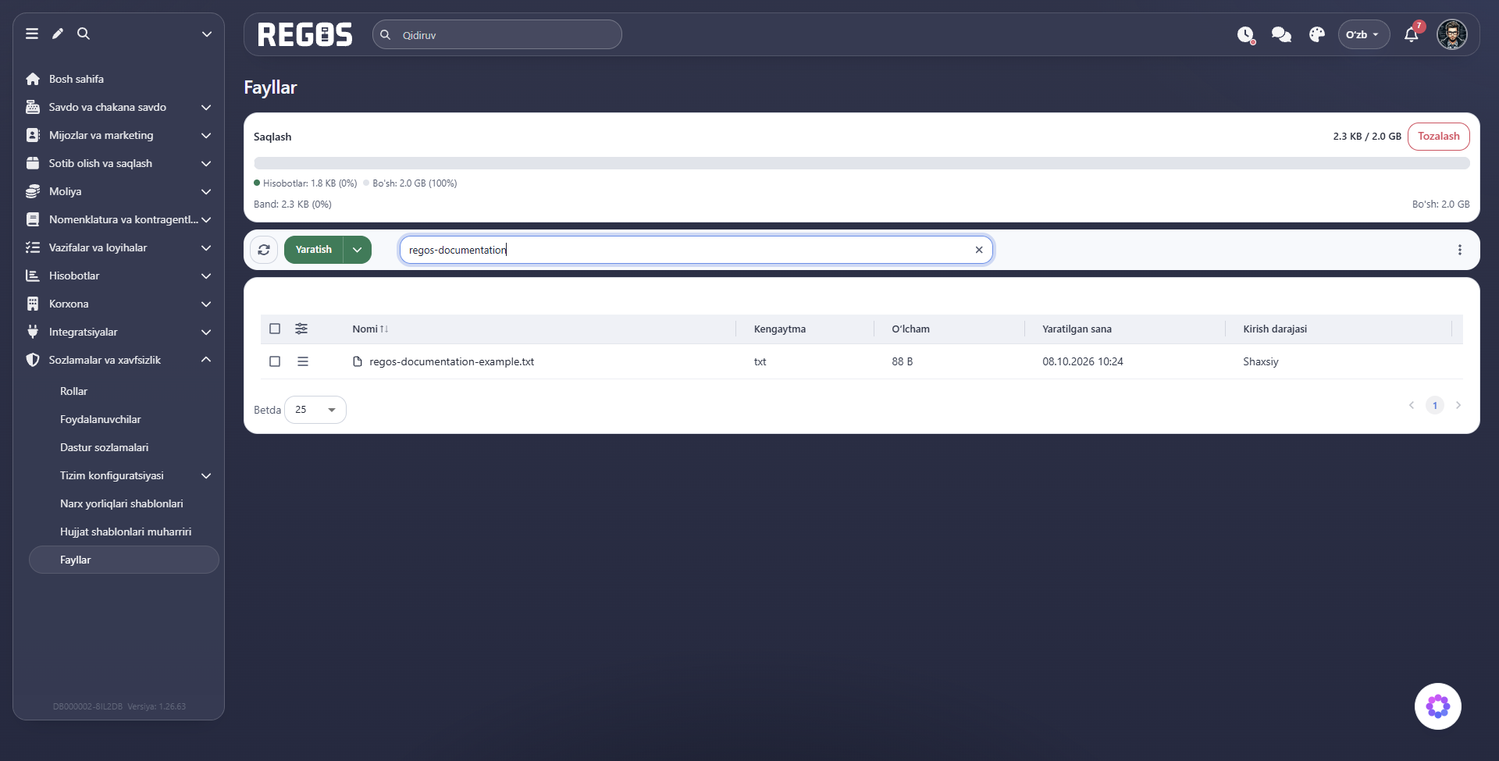Open the Rollar menu item
The width and height of the screenshot is (1499, 761).
73,391
